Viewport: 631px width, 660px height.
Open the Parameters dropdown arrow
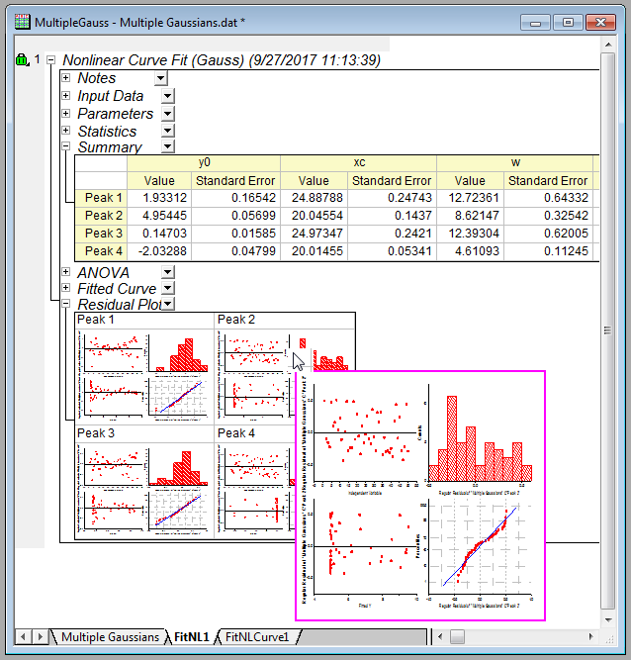point(167,114)
